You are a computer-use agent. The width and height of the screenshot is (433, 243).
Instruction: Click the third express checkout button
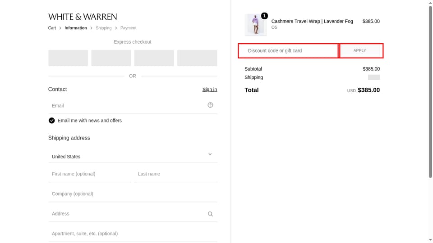[154, 58]
